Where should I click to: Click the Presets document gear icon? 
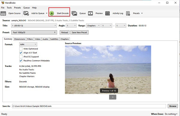(128, 13)
